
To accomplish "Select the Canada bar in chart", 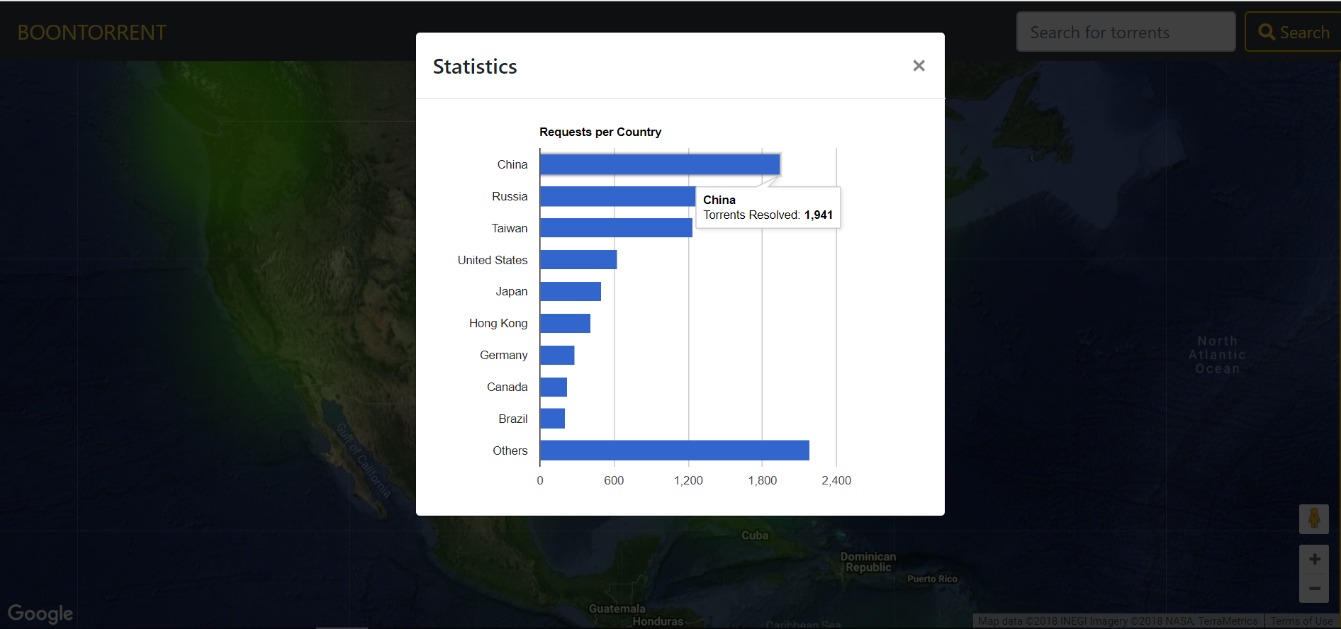I will coord(554,387).
